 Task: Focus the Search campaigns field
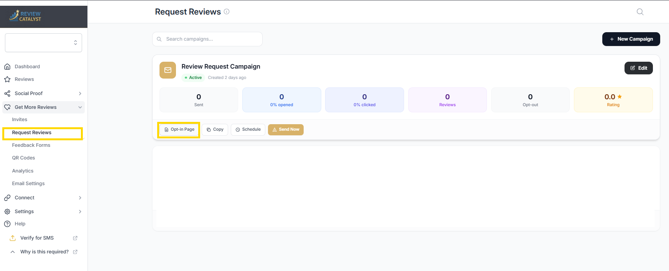(x=211, y=39)
